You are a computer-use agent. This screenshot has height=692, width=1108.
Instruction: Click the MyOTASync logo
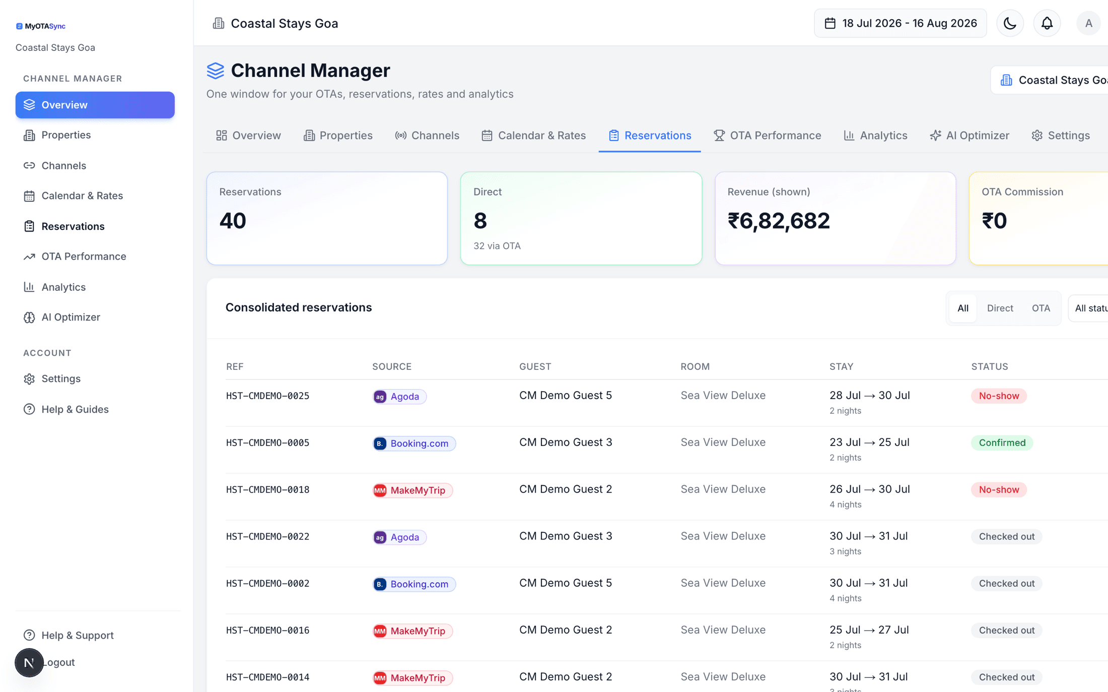click(41, 26)
